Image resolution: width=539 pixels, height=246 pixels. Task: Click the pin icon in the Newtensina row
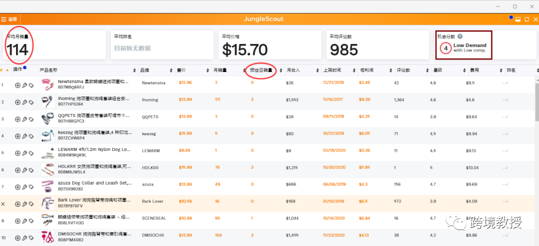[25, 85]
